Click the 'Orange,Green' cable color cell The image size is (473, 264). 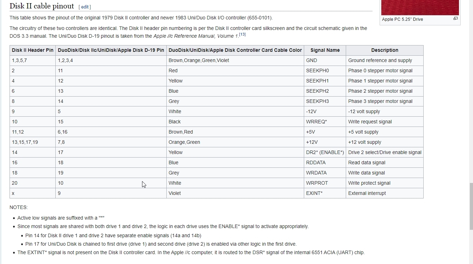pos(235,142)
